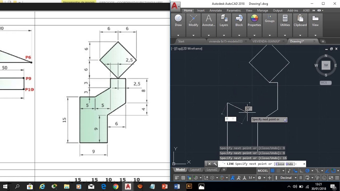Toggle Transparency checkered icon in status bar
This screenshot has width=340, height=191.
point(183,178)
